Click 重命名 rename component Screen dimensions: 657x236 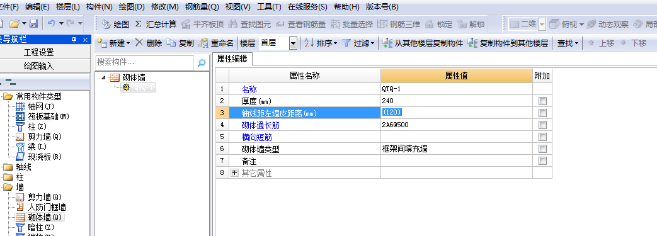pos(216,43)
